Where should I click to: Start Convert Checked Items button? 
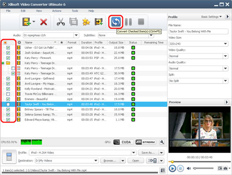pyautogui.click(x=116, y=22)
